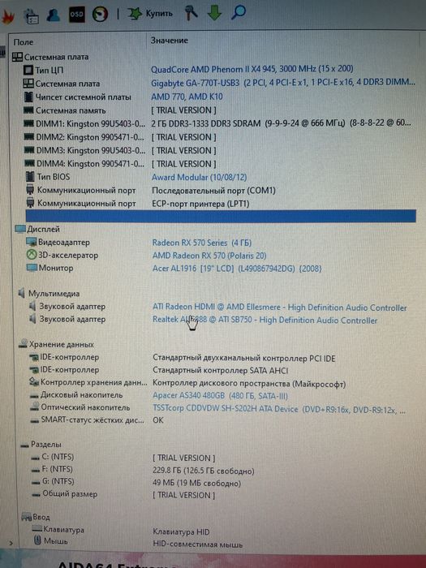Open the report checklist toolbar icon
This screenshot has width=426, height=568.
click(x=31, y=16)
